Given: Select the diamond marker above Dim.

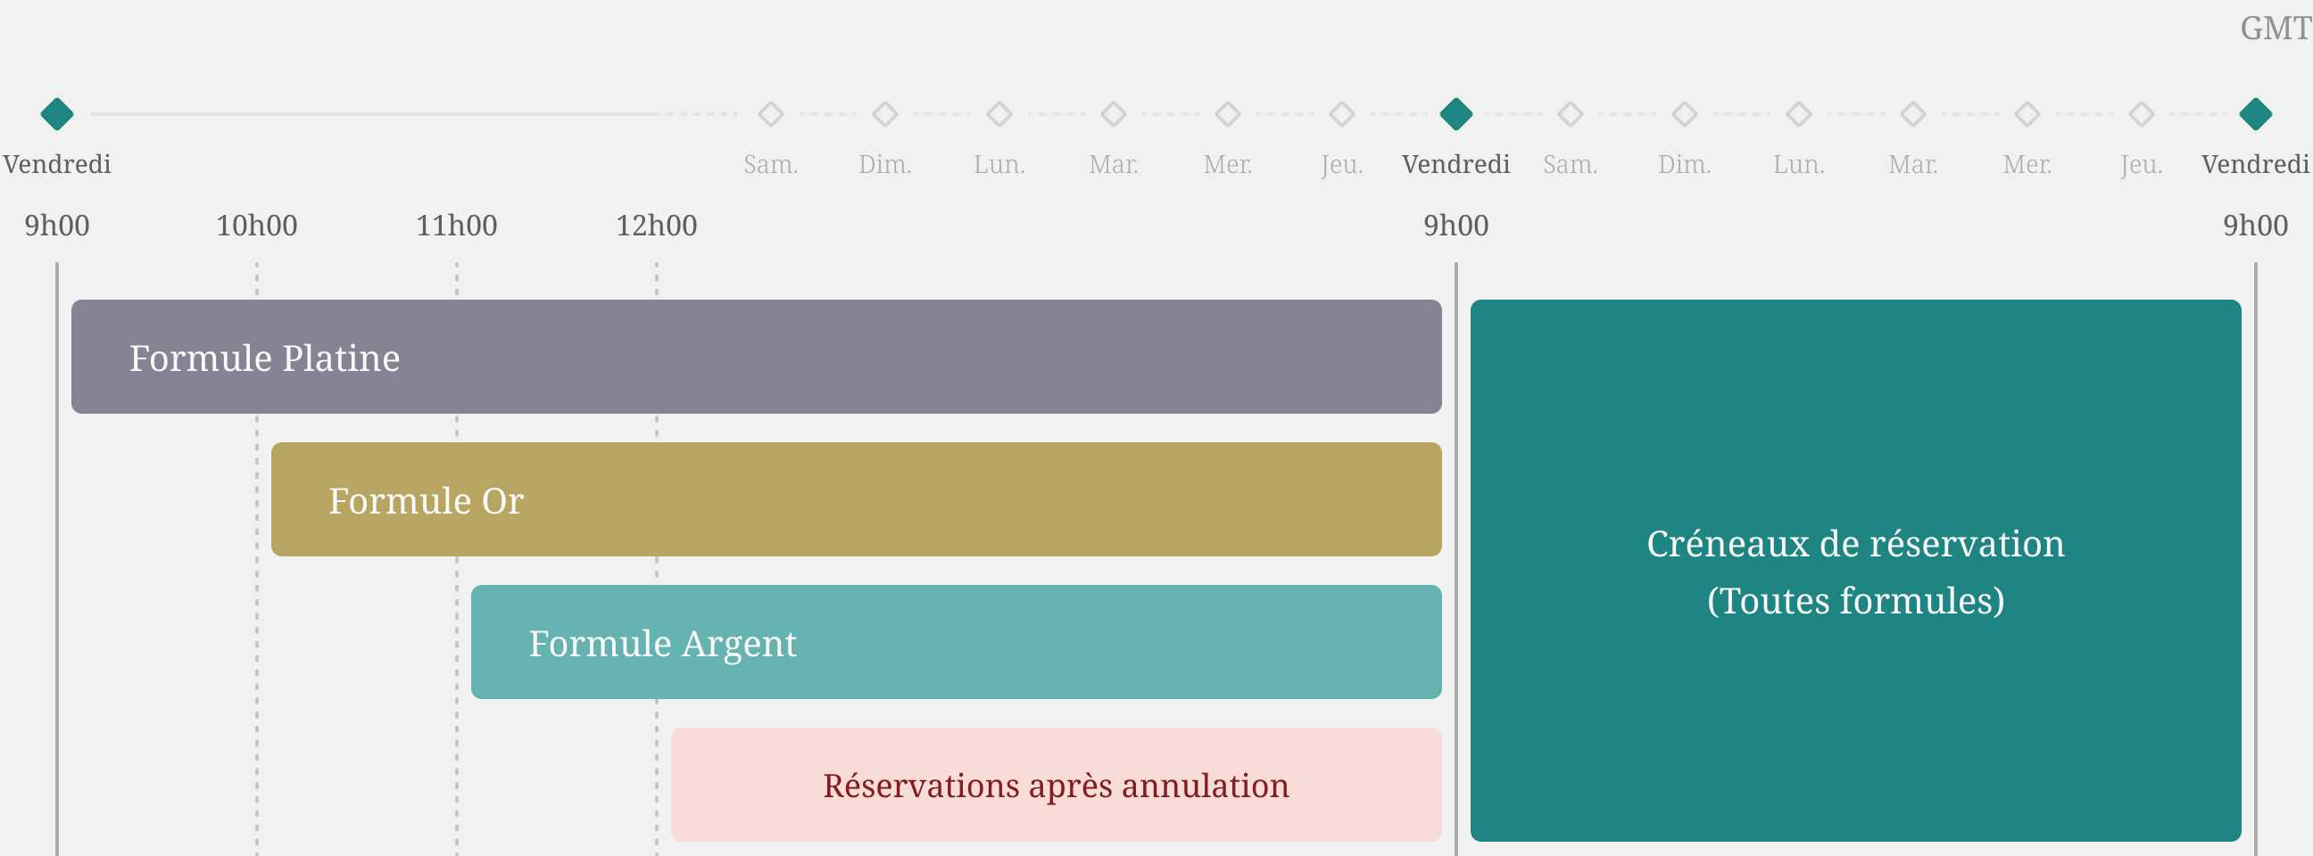Looking at the screenshot, I should tap(885, 114).
